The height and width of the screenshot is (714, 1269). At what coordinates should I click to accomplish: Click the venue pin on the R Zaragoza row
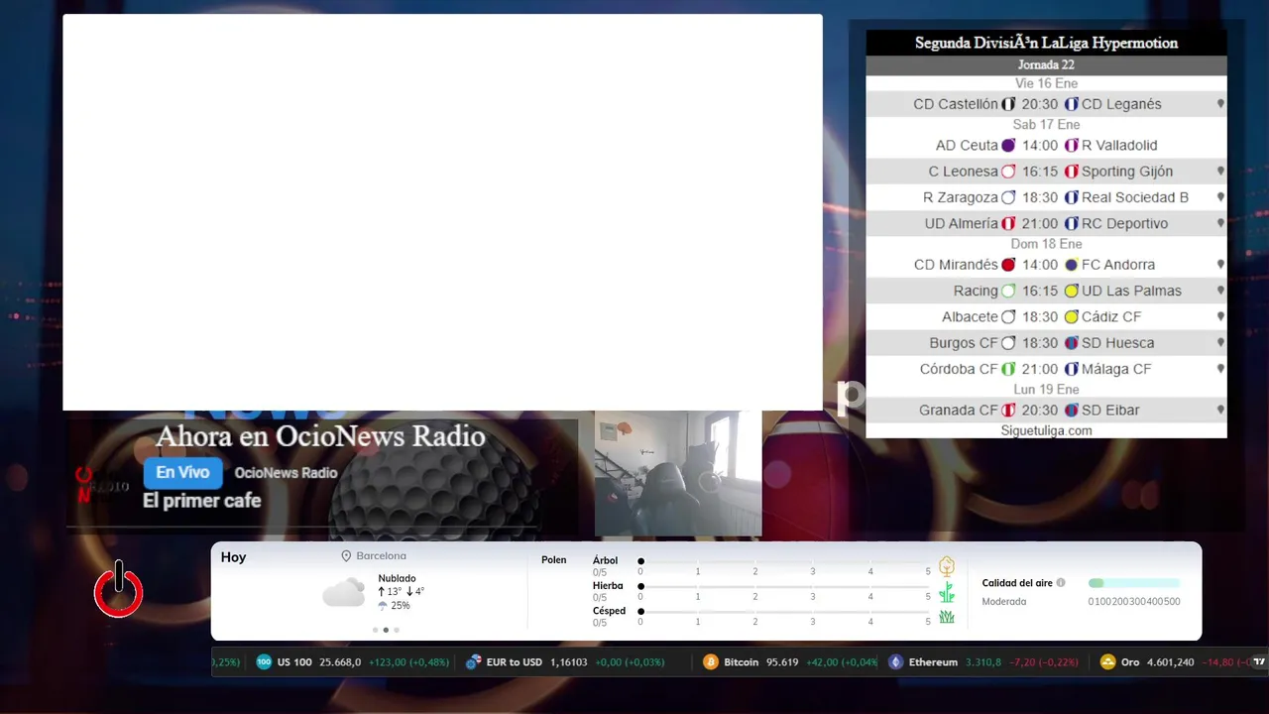coord(1220,197)
